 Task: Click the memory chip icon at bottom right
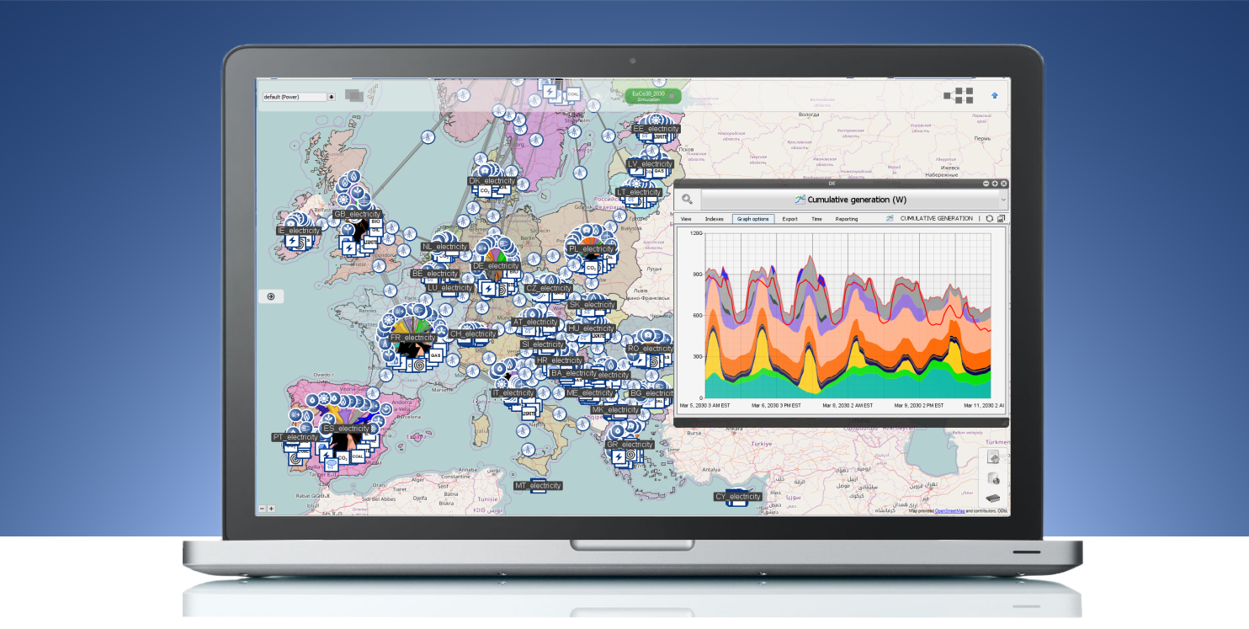tap(994, 498)
